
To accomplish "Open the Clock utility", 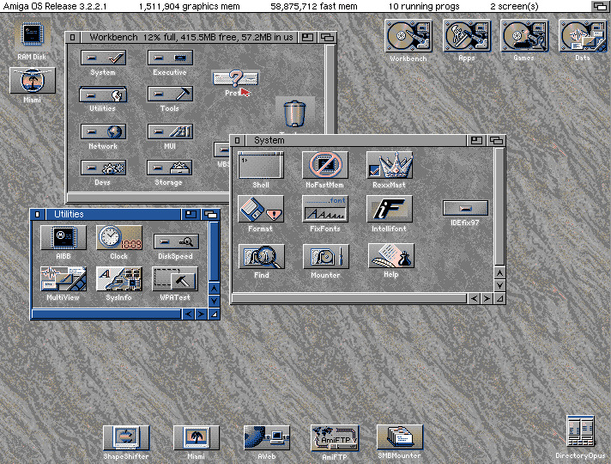I will coord(119,237).
